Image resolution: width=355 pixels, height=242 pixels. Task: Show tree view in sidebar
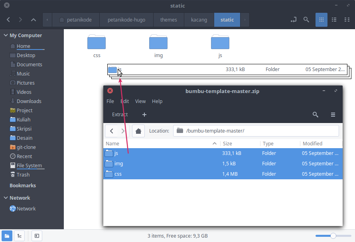tap(19, 236)
